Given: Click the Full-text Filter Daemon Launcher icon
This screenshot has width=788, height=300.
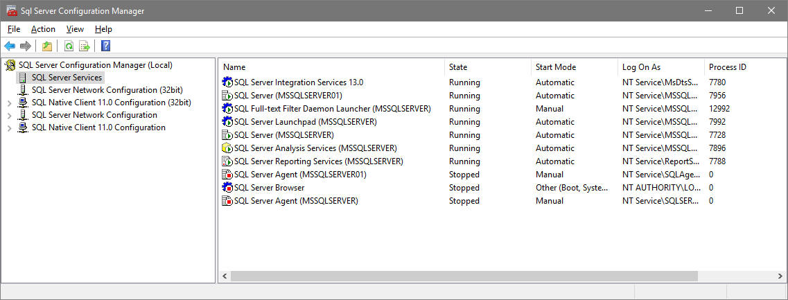Looking at the screenshot, I should [227, 108].
